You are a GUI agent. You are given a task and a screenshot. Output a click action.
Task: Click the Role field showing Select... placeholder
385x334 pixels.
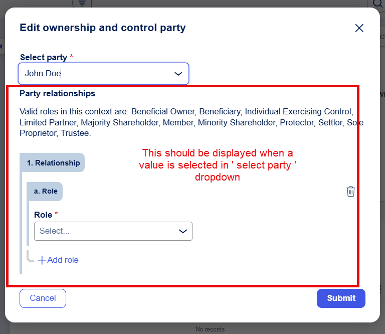tap(105, 231)
